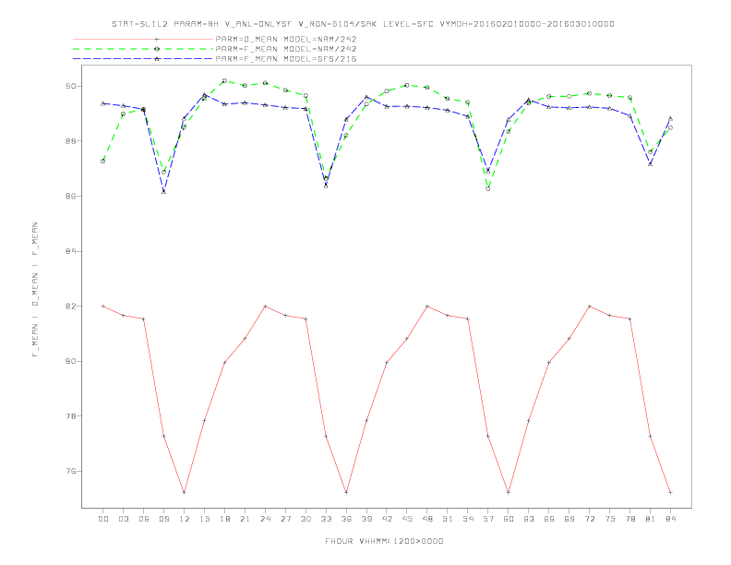The height and width of the screenshot is (565, 731).
Task: Click red O_MEAN data point at hour 12
Action: (x=185, y=492)
